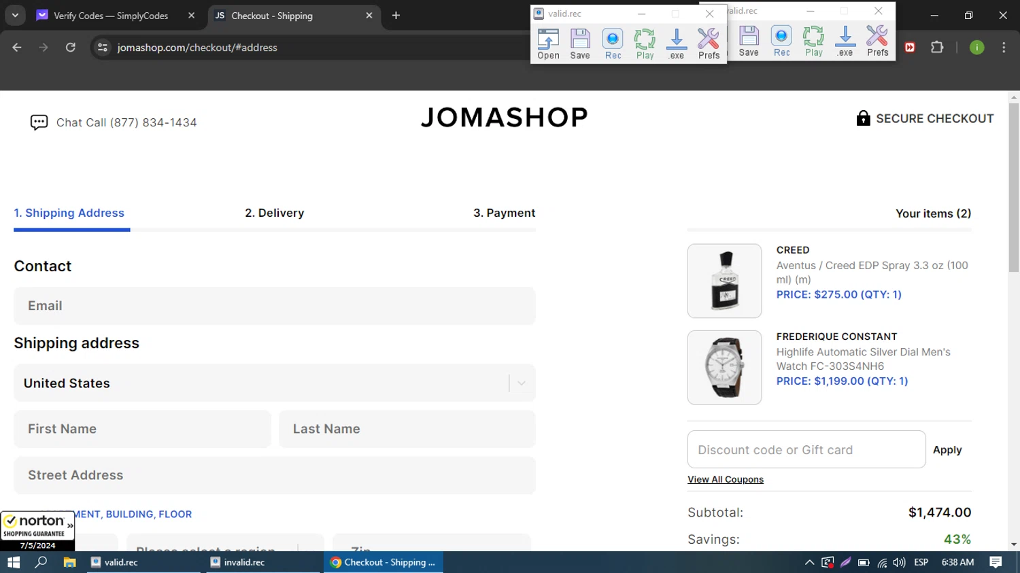Select 1. Shipping Address step
The height and width of the screenshot is (573, 1020).
pyautogui.click(x=69, y=213)
